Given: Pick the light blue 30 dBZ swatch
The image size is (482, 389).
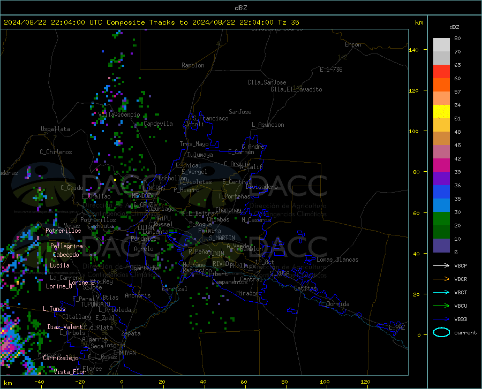Looking at the screenshot, I should (x=441, y=205).
